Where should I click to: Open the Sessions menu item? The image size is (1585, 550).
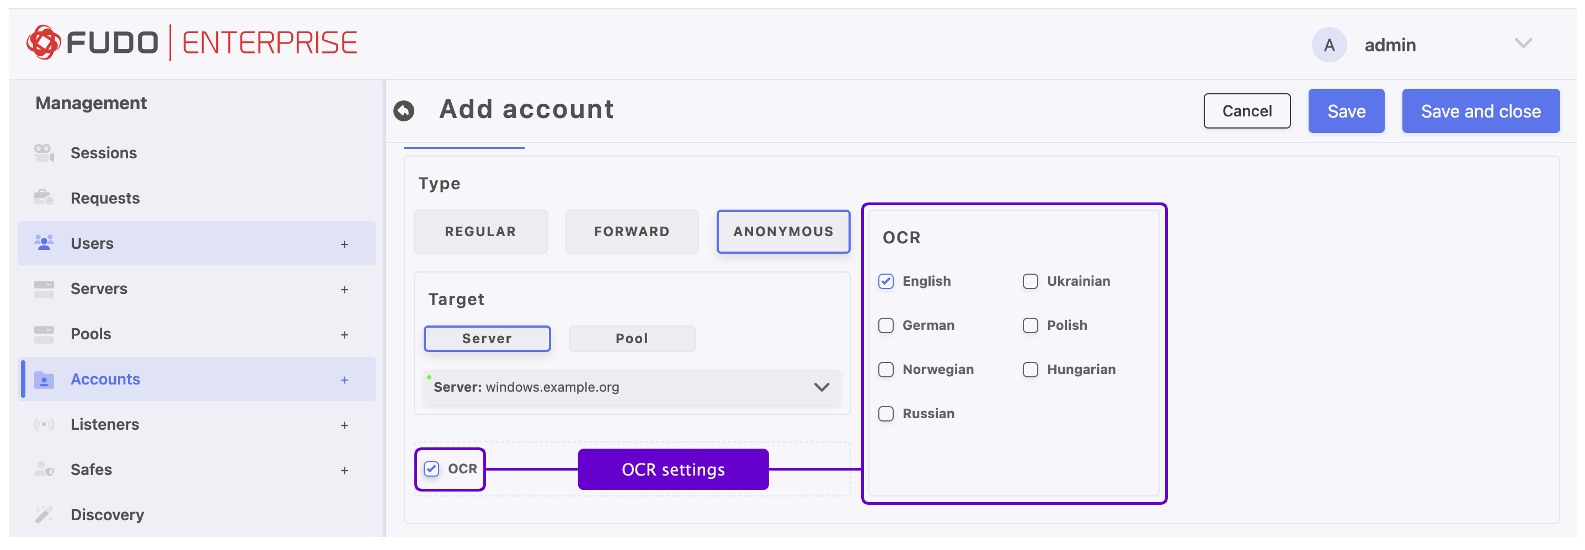197,153
